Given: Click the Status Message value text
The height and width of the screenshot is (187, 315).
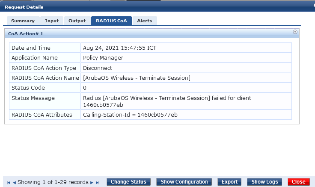Looking at the screenshot, I should point(167,102).
